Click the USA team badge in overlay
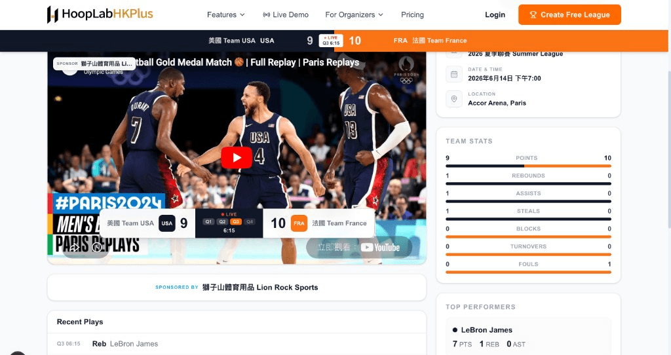 [x=167, y=223]
